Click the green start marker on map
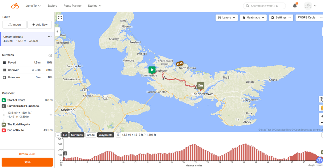The image size is (323, 168). (152, 70)
